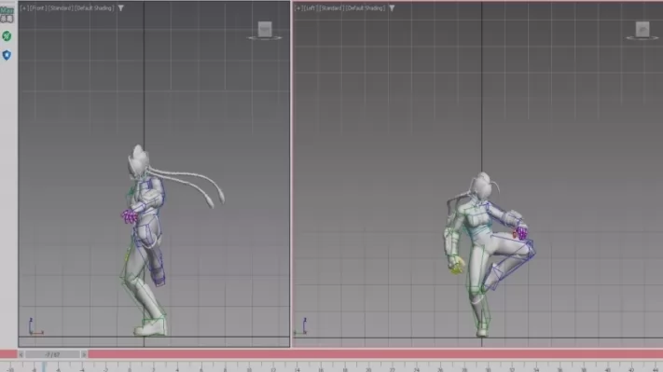
Task: Click the time slider frame handle
Action: pos(52,354)
